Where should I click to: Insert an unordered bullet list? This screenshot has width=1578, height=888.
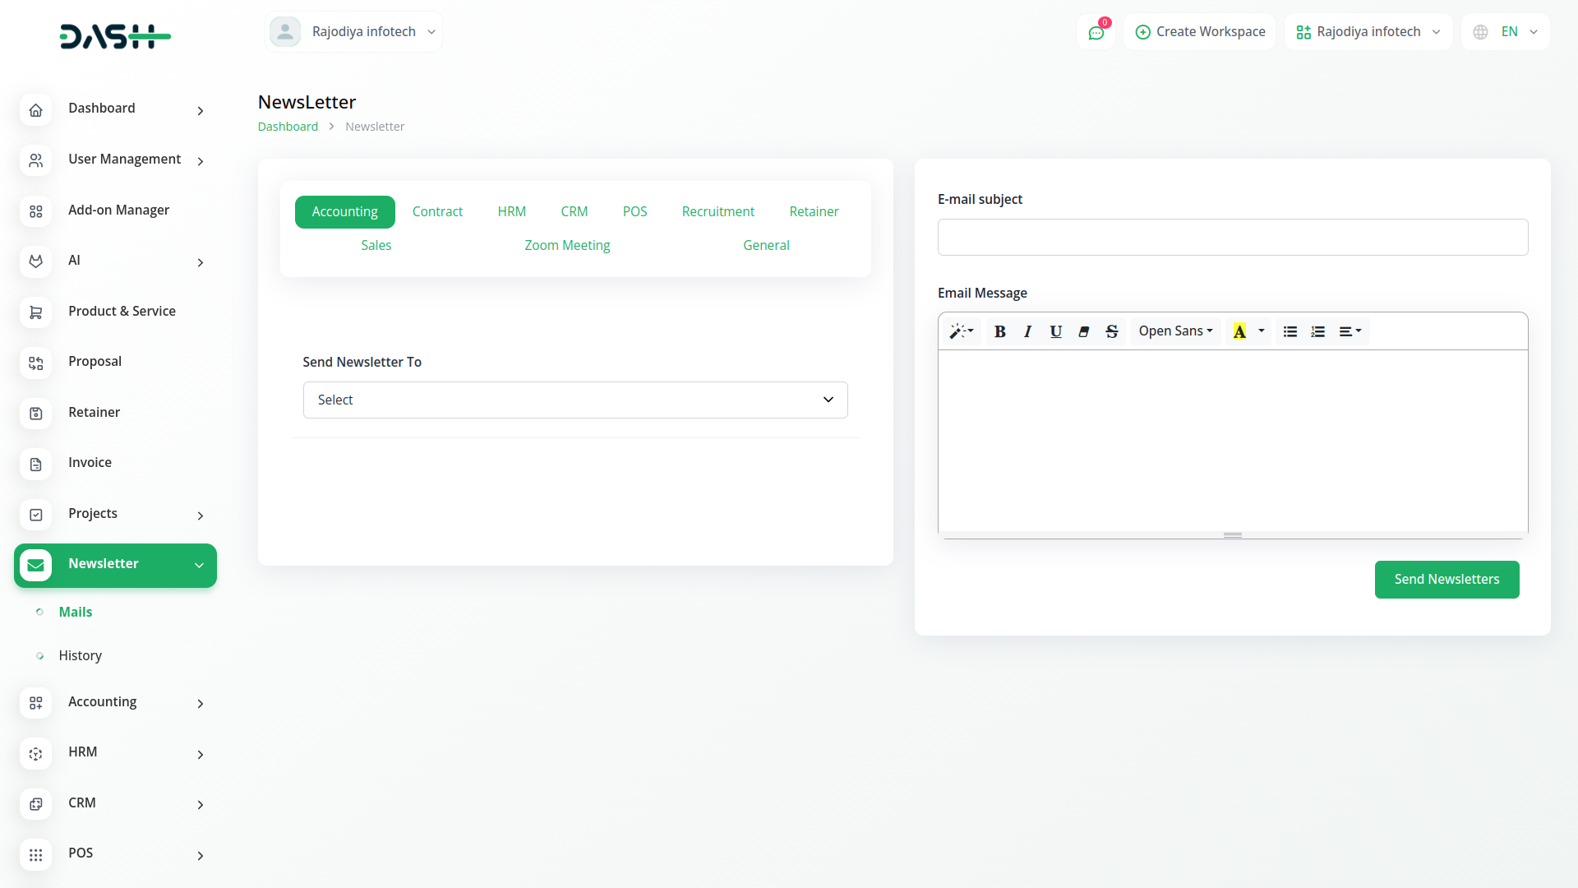click(1290, 331)
